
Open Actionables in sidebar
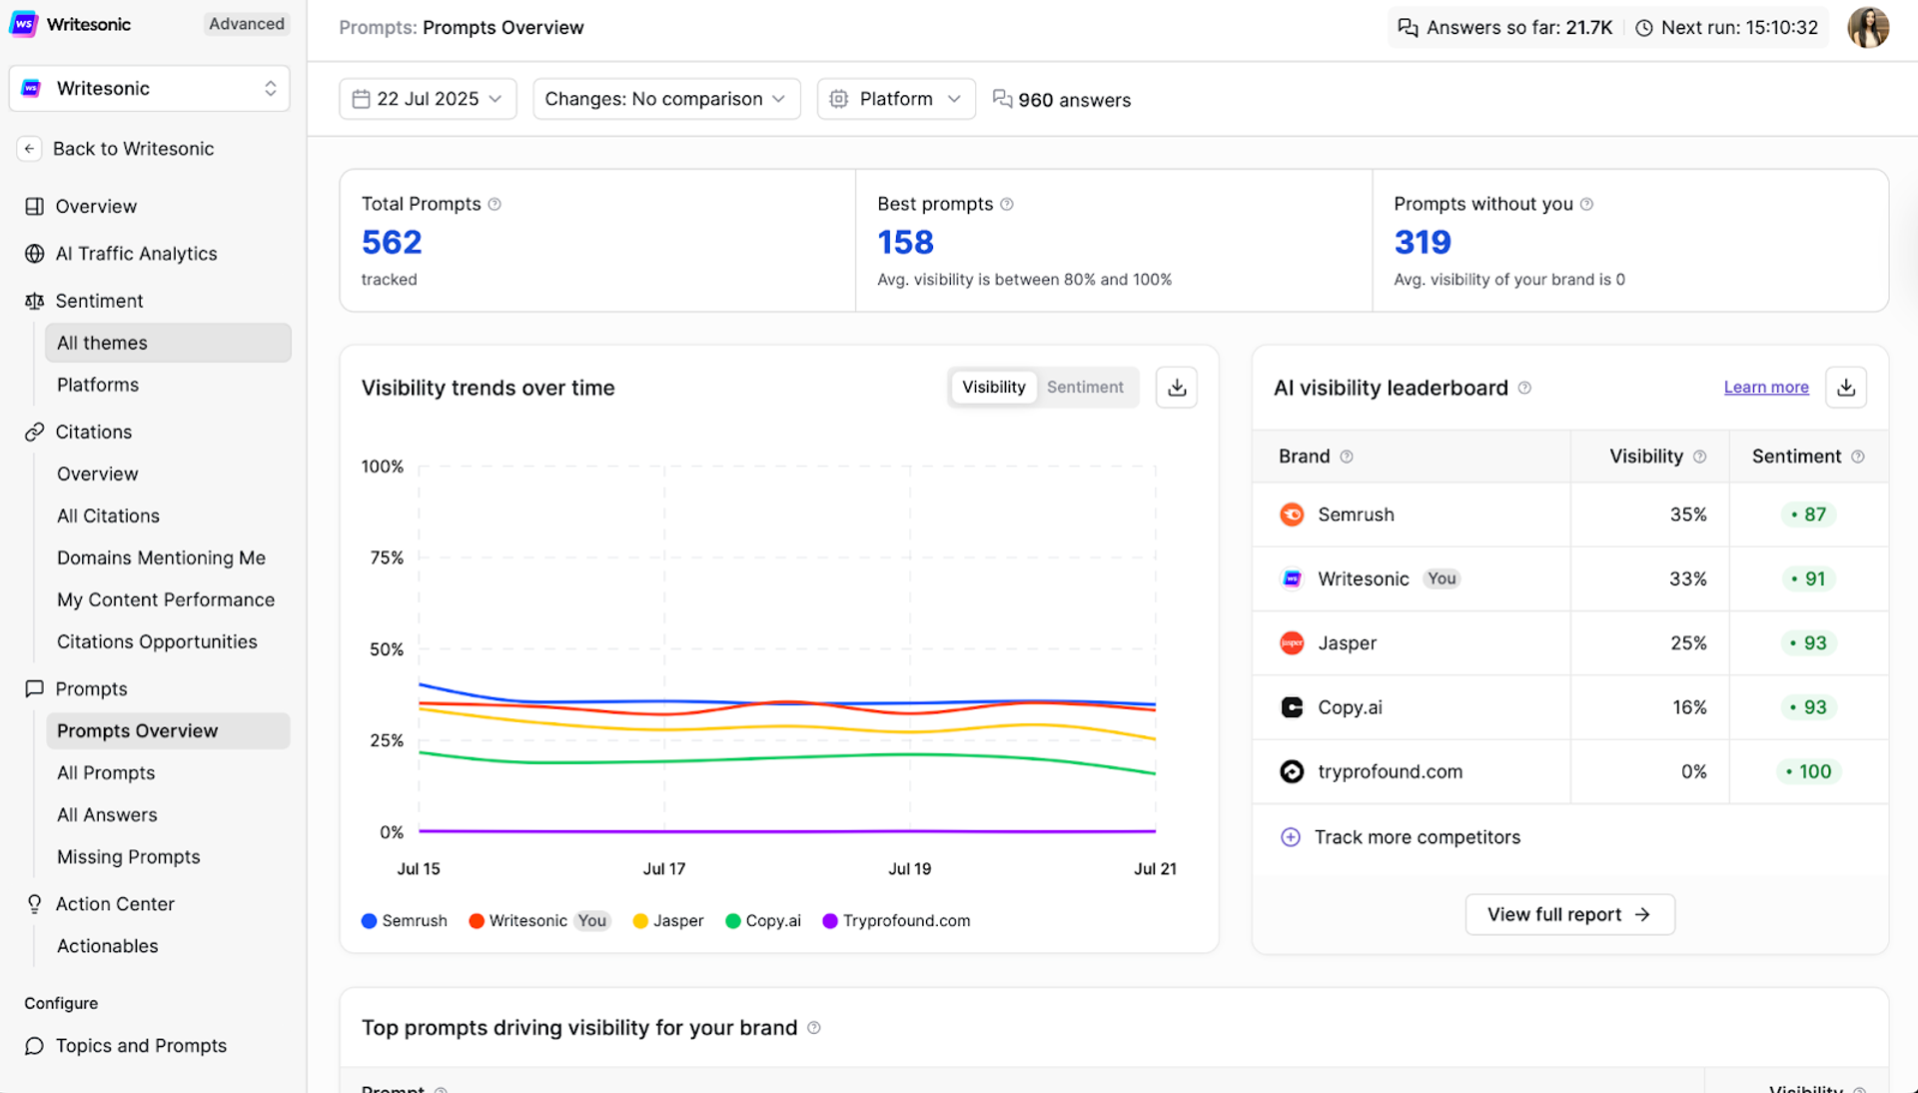pyautogui.click(x=108, y=946)
